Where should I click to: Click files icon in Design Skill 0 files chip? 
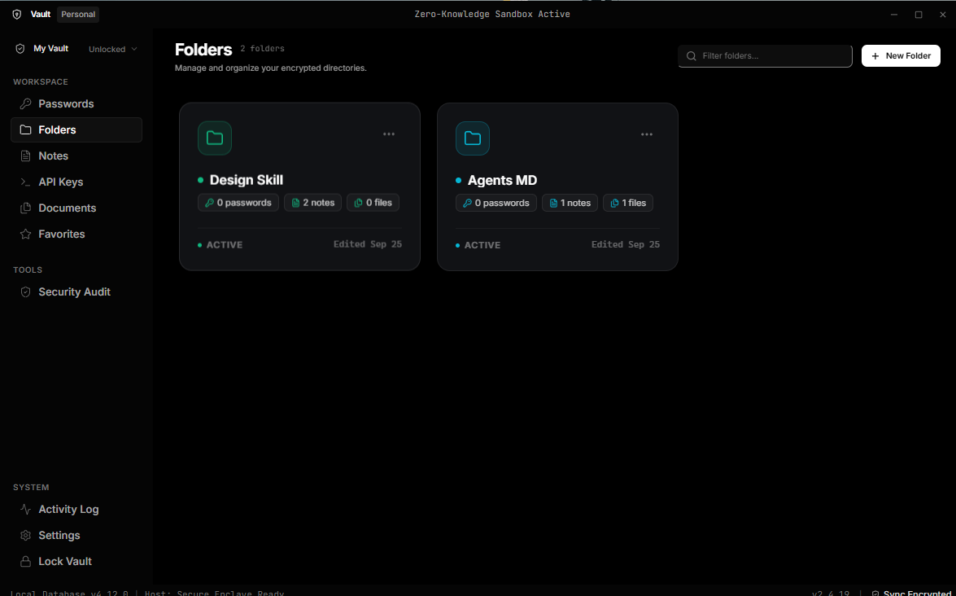(359, 203)
